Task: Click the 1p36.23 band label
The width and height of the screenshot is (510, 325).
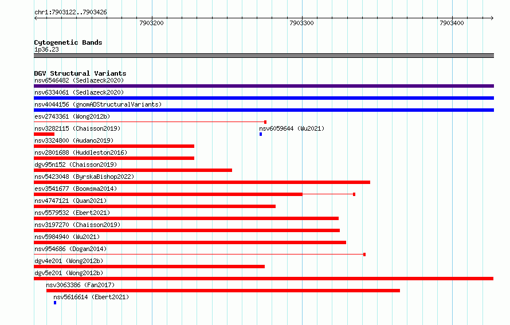Action: [46, 49]
